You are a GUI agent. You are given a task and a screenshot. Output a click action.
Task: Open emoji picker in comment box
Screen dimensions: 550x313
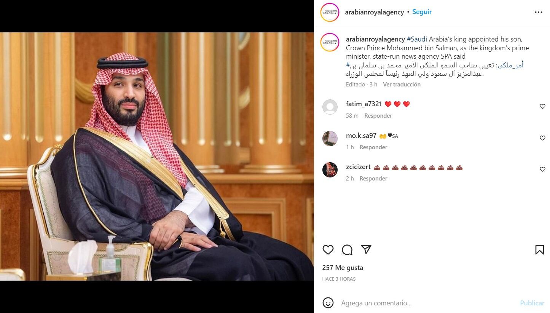(x=328, y=303)
